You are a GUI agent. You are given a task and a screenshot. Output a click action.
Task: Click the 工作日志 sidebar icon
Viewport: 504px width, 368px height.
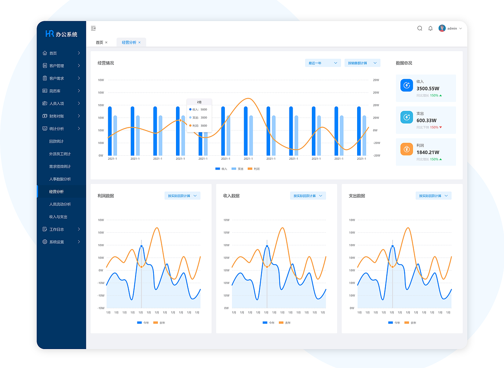(x=44, y=229)
